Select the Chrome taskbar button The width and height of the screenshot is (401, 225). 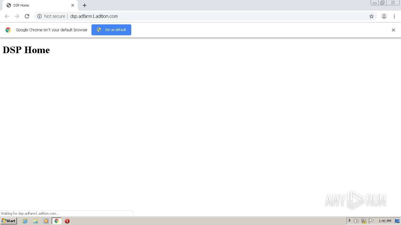point(57,221)
